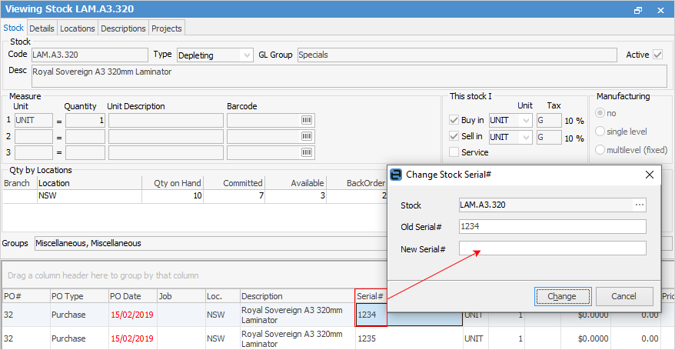This screenshot has width=675, height=350.
Task: Cancel the serial number change
Action: 623,296
